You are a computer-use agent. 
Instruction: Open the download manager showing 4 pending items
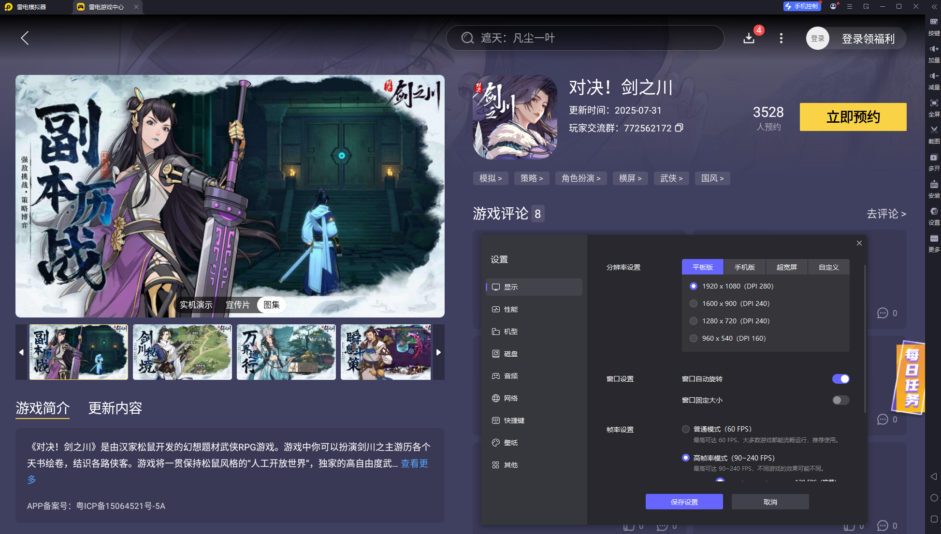[749, 38]
